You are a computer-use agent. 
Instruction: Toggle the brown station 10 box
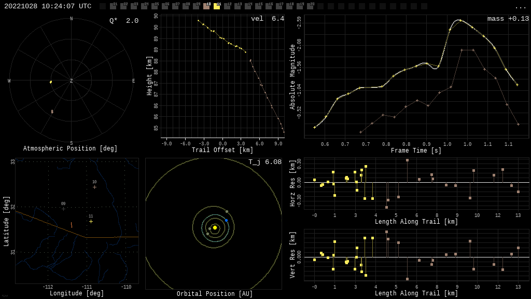pos(206,6)
